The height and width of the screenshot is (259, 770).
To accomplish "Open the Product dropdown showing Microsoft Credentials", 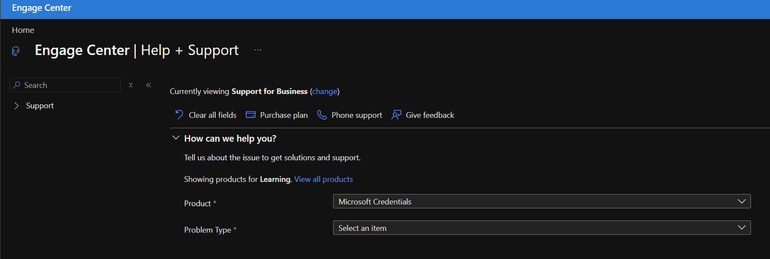I will tap(542, 201).
